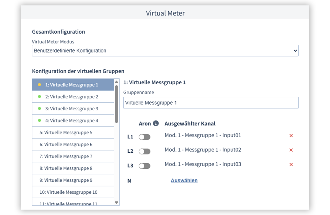330x215 pixels.
Task: Enable the Aron toggle for L3
Action: (144, 166)
